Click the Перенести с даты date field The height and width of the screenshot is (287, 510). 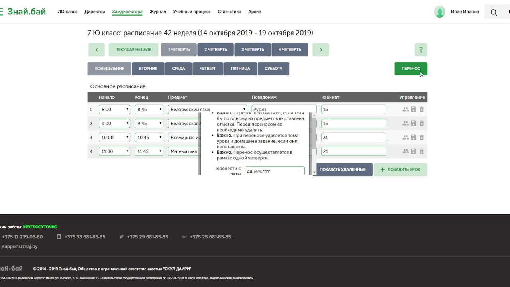click(275, 171)
